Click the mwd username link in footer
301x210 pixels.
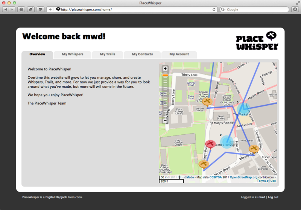[x=261, y=197]
